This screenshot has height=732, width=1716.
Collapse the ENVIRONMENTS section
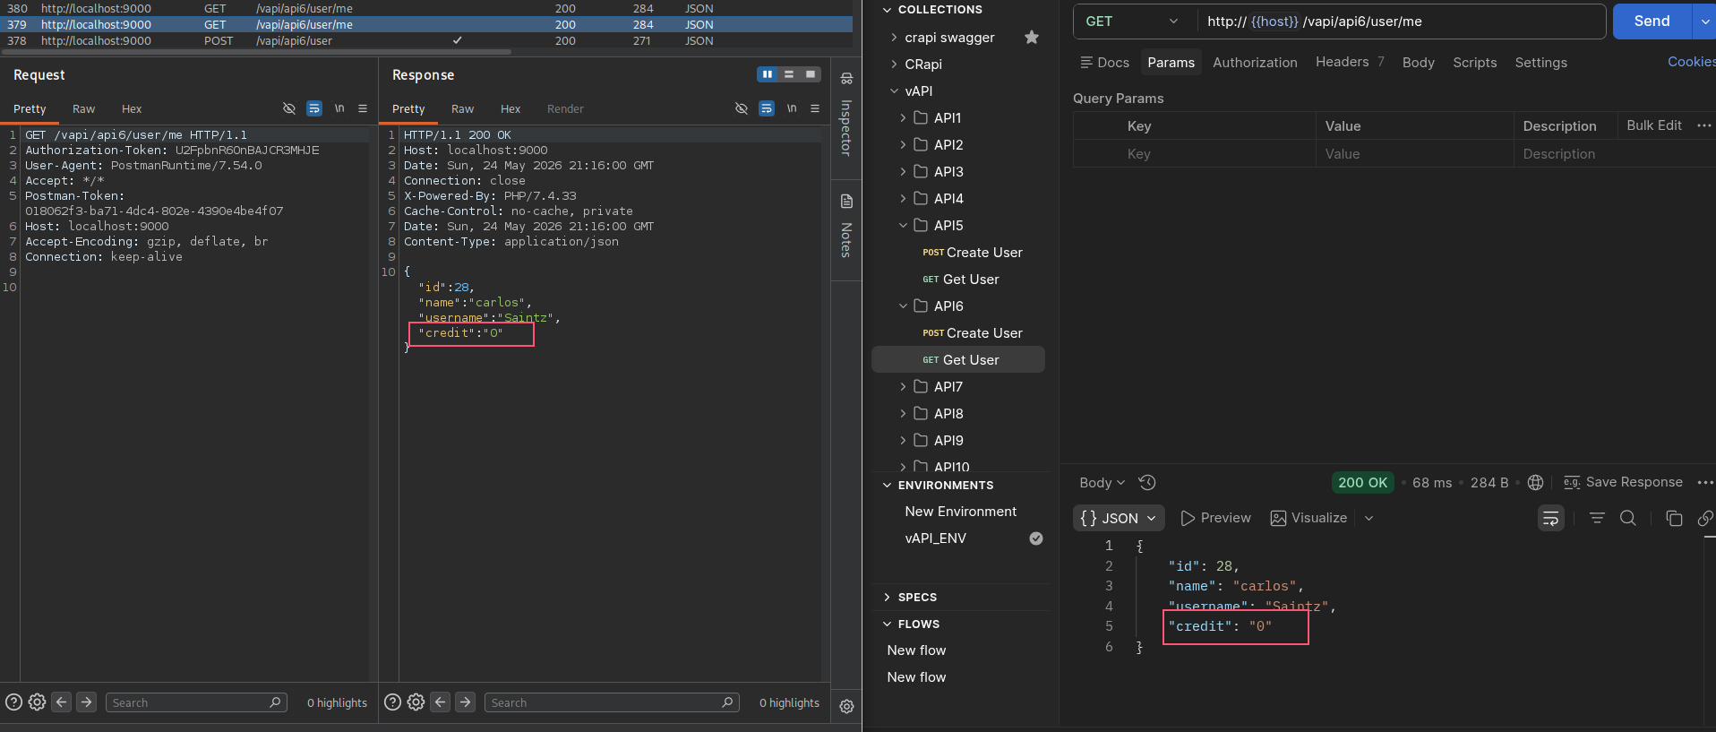887,485
